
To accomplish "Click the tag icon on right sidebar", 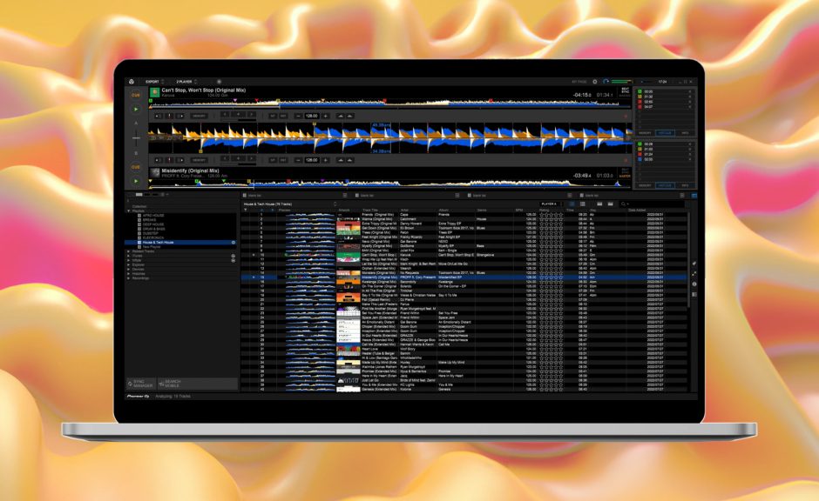I will 694,264.
